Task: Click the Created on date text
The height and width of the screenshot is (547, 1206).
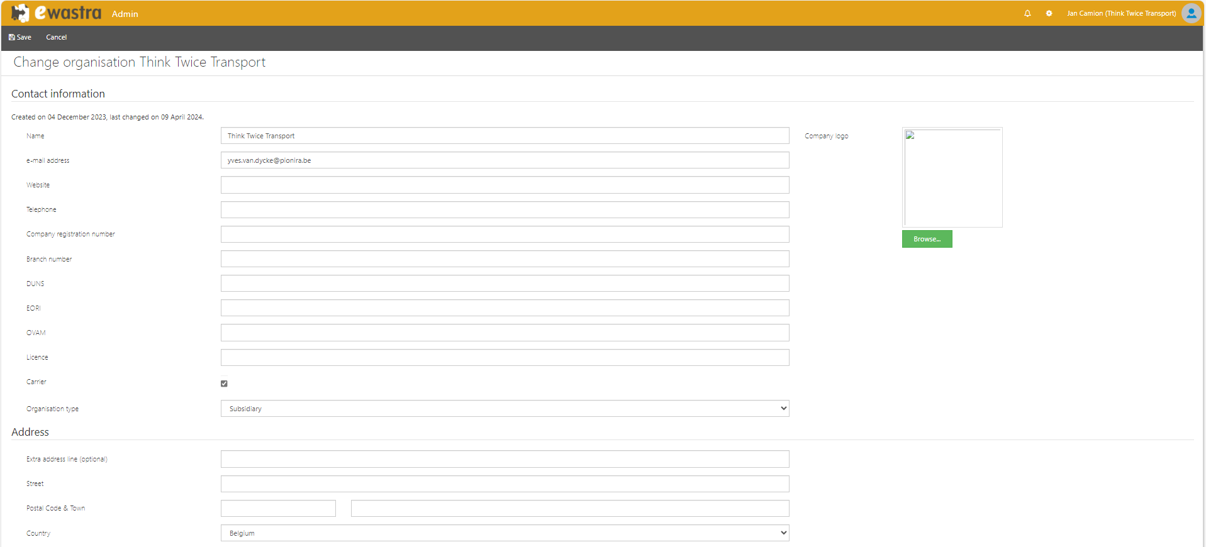Action: (108, 117)
